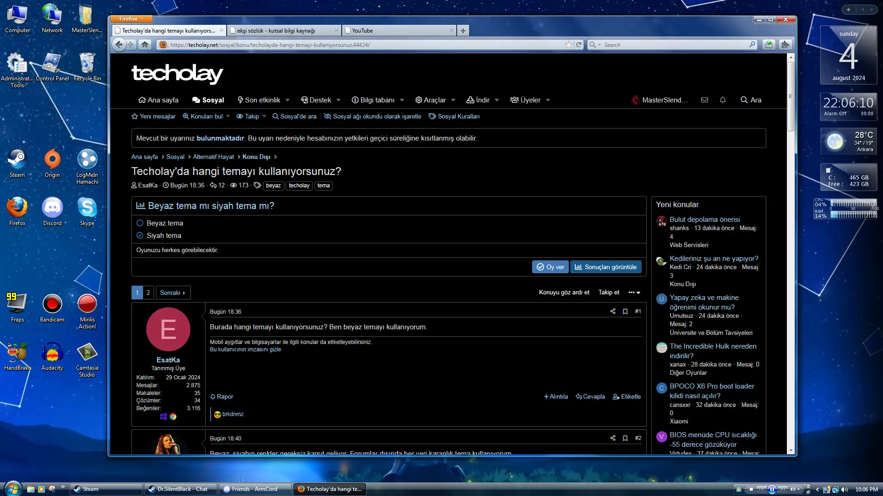The image size is (883, 496).
Task: Open Konuları bul dropdown
Action: [206, 116]
